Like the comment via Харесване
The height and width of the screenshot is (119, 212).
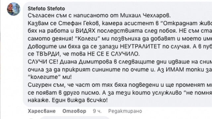[42, 111]
